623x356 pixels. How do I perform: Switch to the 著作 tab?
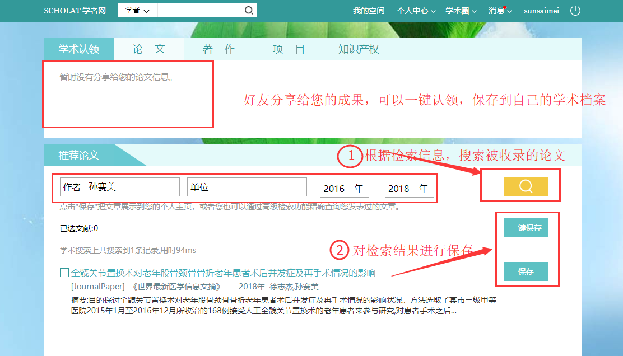(219, 49)
